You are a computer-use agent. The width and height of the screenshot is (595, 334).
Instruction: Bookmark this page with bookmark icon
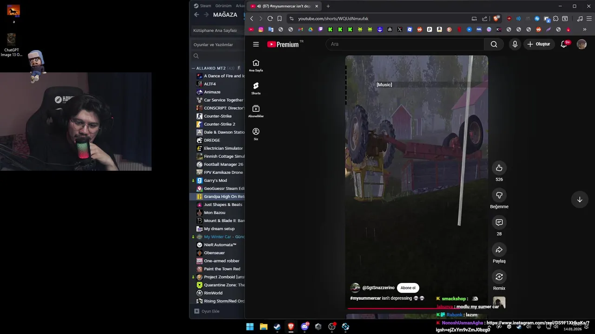(x=279, y=19)
